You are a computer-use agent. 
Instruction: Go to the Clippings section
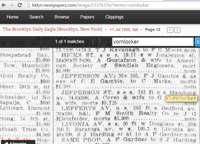[x=114, y=17]
